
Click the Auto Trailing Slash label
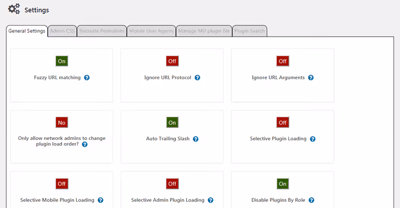click(x=167, y=139)
